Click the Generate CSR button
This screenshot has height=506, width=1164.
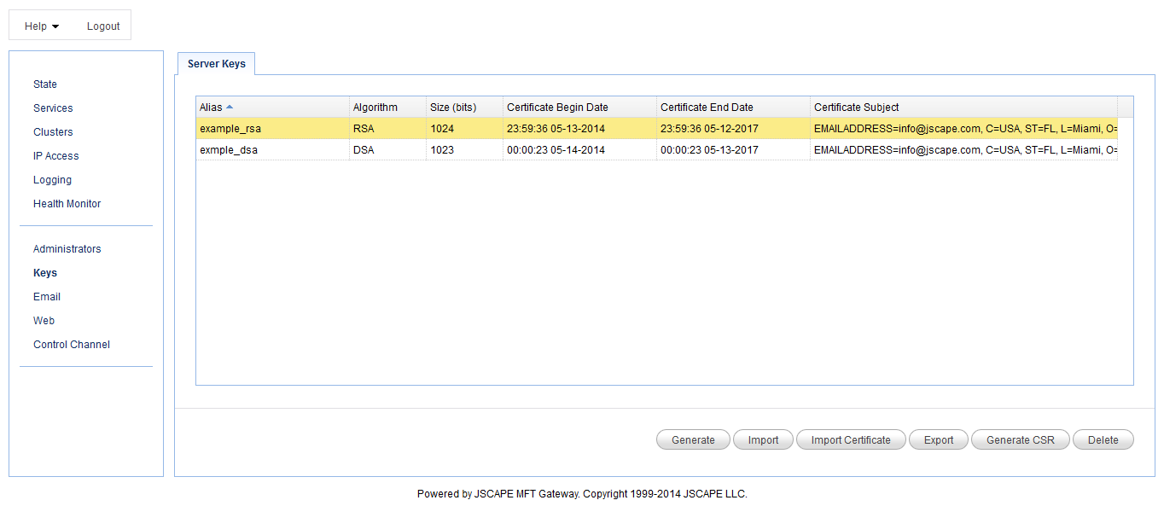pyautogui.click(x=1020, y=440)
